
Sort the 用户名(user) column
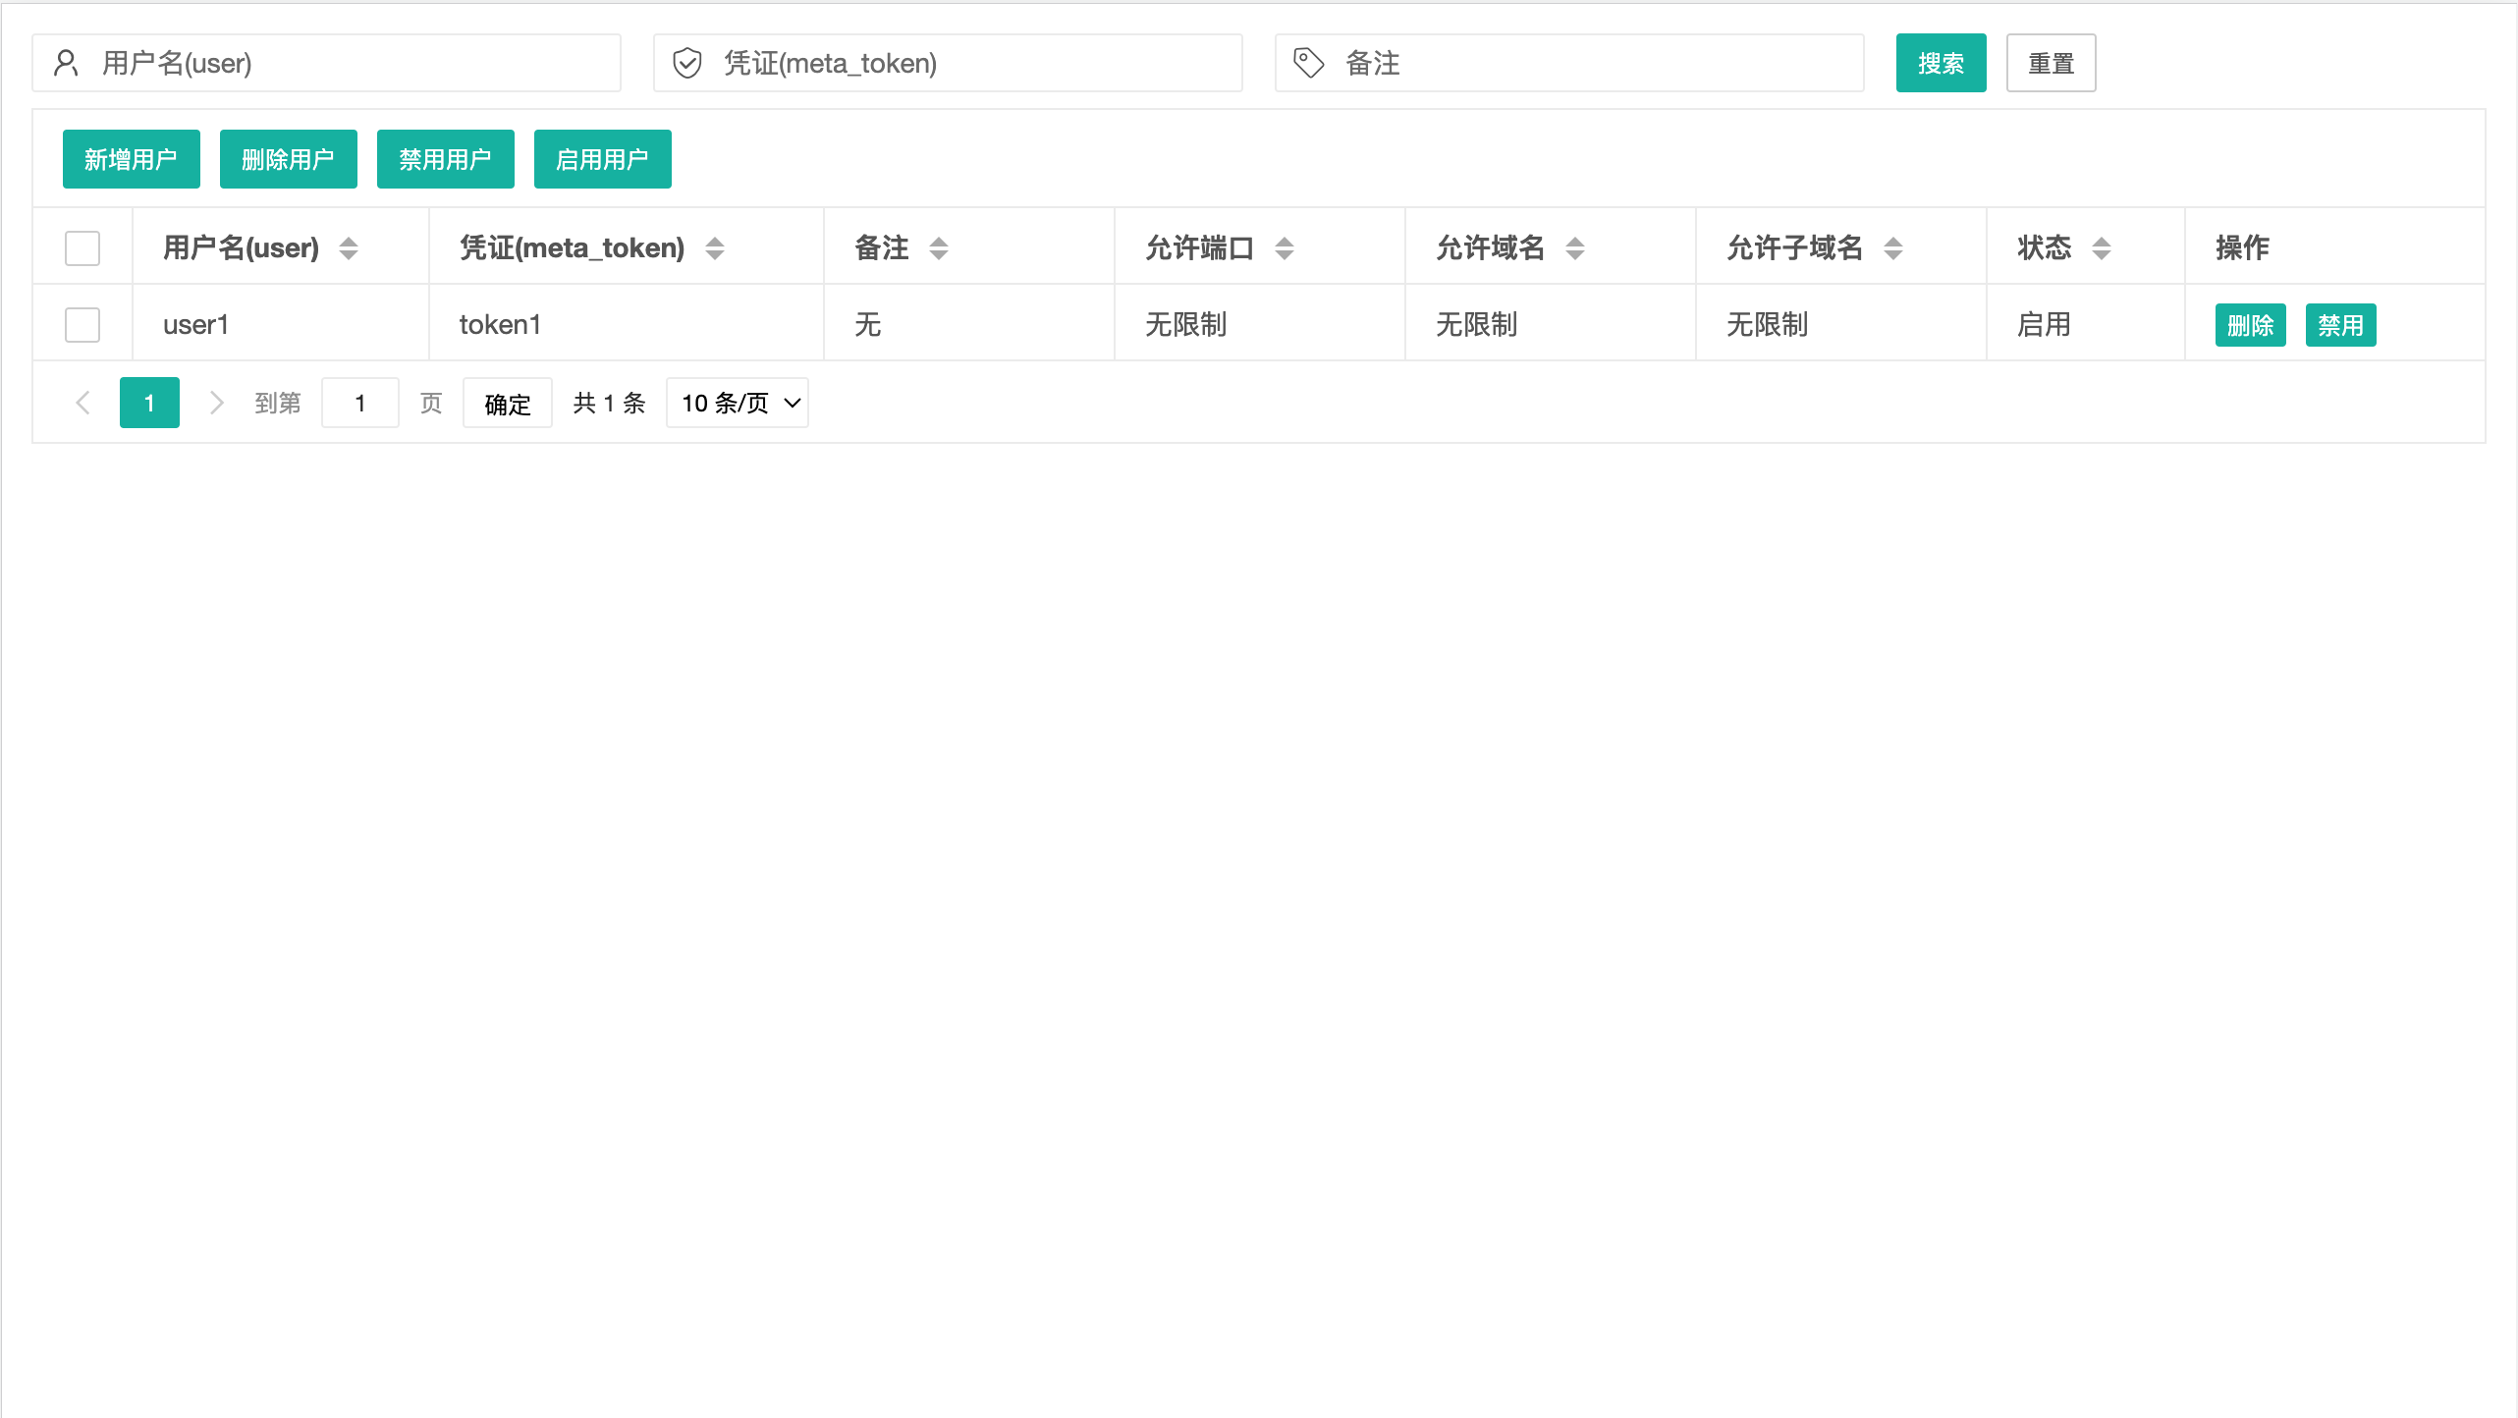(x=349, y=248)
